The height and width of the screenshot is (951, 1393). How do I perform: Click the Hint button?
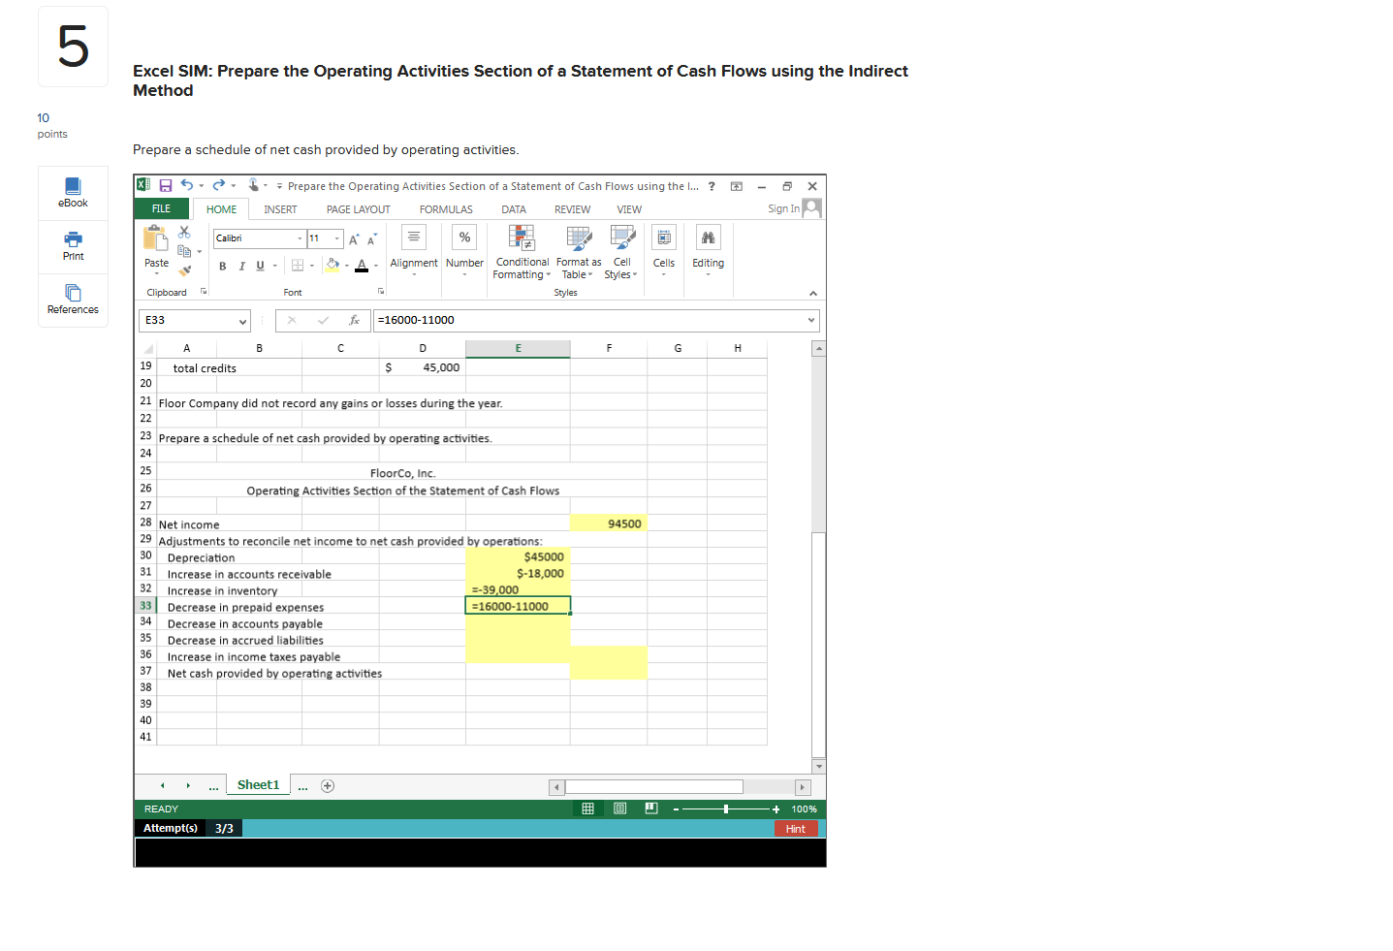point(795,829)
